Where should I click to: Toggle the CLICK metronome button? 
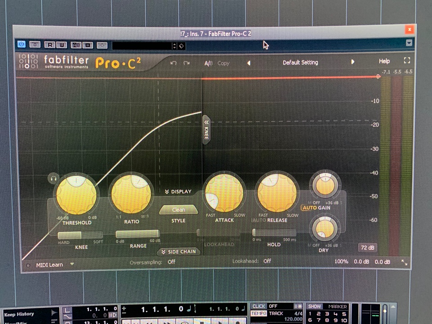click(258, 306)
